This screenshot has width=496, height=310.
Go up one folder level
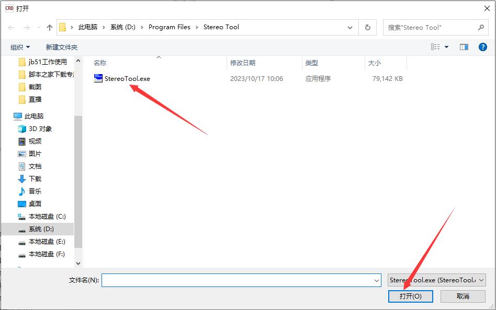pyautogui.click(x=50, y=28)
